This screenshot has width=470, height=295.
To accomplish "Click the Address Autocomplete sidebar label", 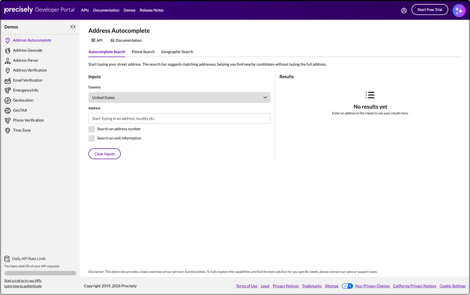I will coord(32,41).
